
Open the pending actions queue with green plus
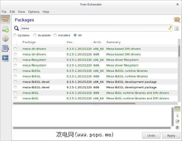[5, 29]
